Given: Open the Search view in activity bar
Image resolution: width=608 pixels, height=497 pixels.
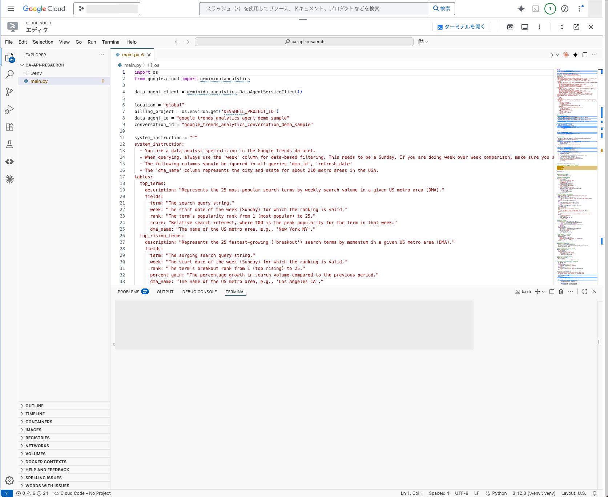Looking at the screenshot, I should (x=10, y=74).
